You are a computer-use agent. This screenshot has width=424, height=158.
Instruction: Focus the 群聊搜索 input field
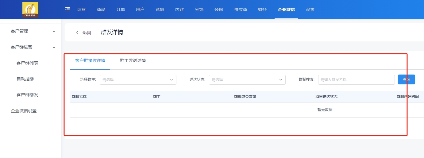coord(356,80)
